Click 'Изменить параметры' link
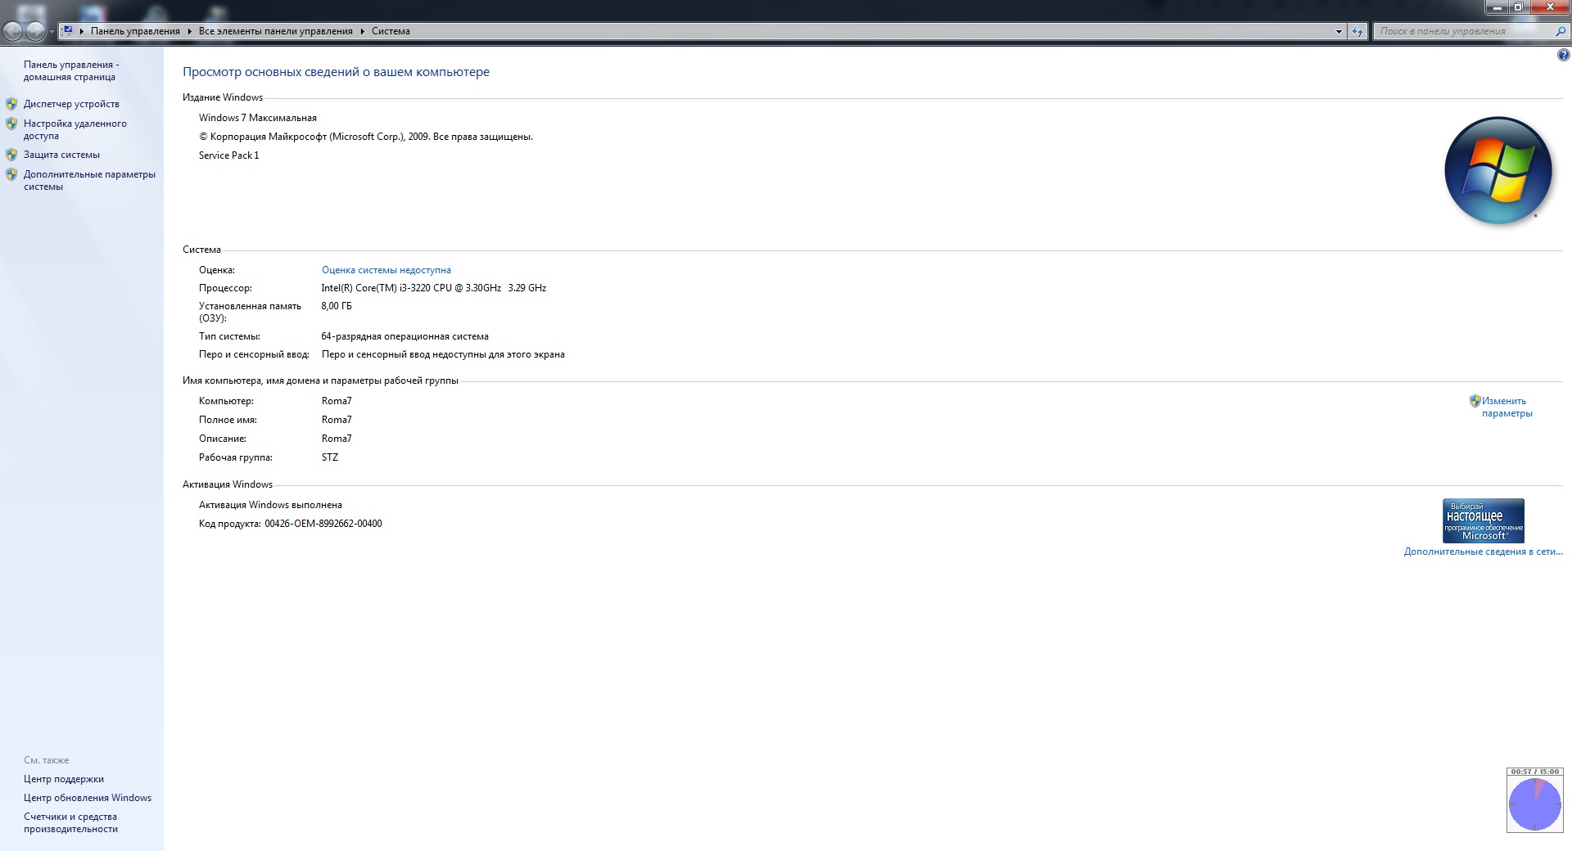This screenshot has width=1572, height=851. click(x=1506, y=407)
